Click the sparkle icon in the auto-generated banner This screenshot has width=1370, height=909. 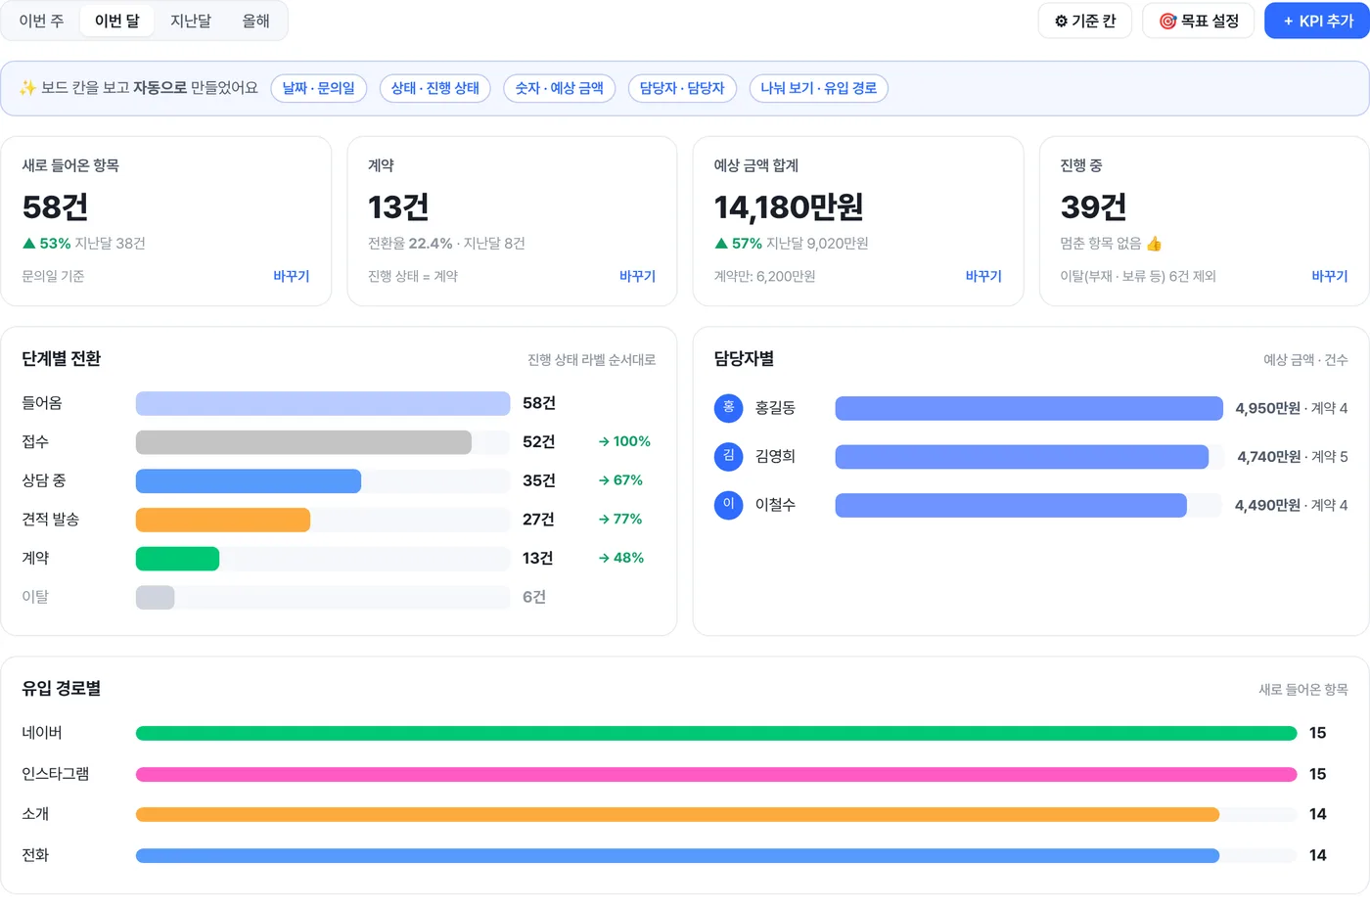point(27,88)
